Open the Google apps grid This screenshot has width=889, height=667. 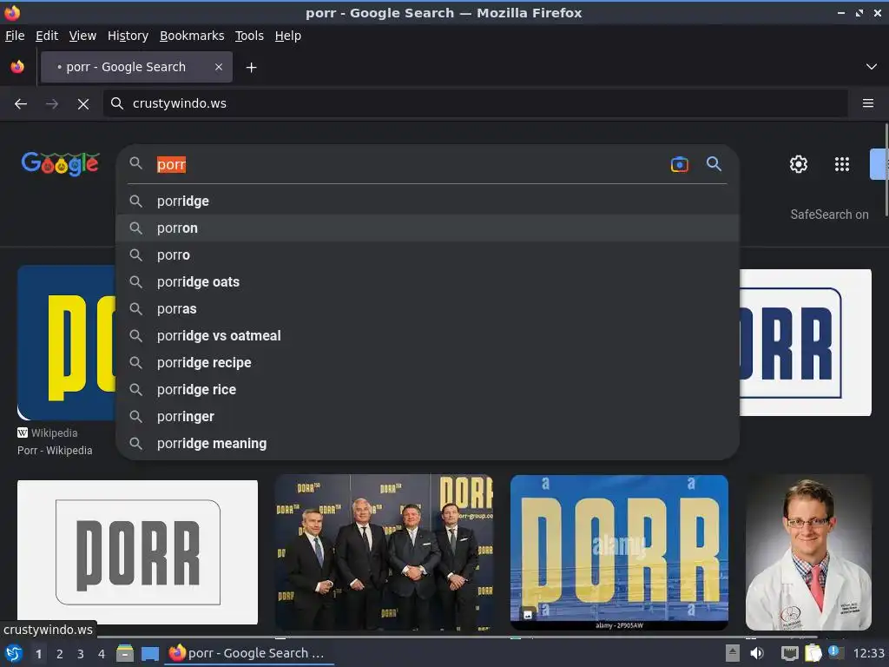842,164
